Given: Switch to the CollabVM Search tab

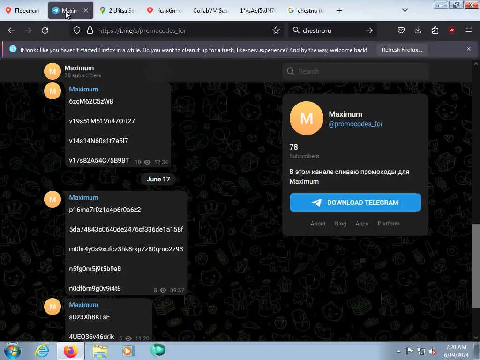Looking at the screenshot, I should [x=210, y=11].
